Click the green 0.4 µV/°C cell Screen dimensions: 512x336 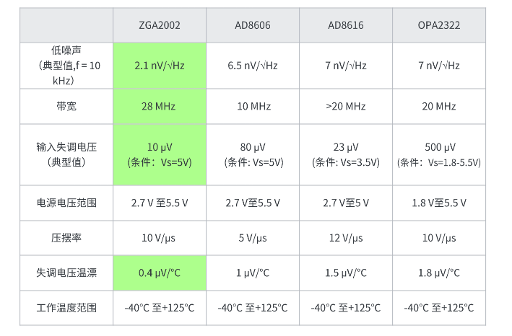pyautogui.click(x=160, y=273)
